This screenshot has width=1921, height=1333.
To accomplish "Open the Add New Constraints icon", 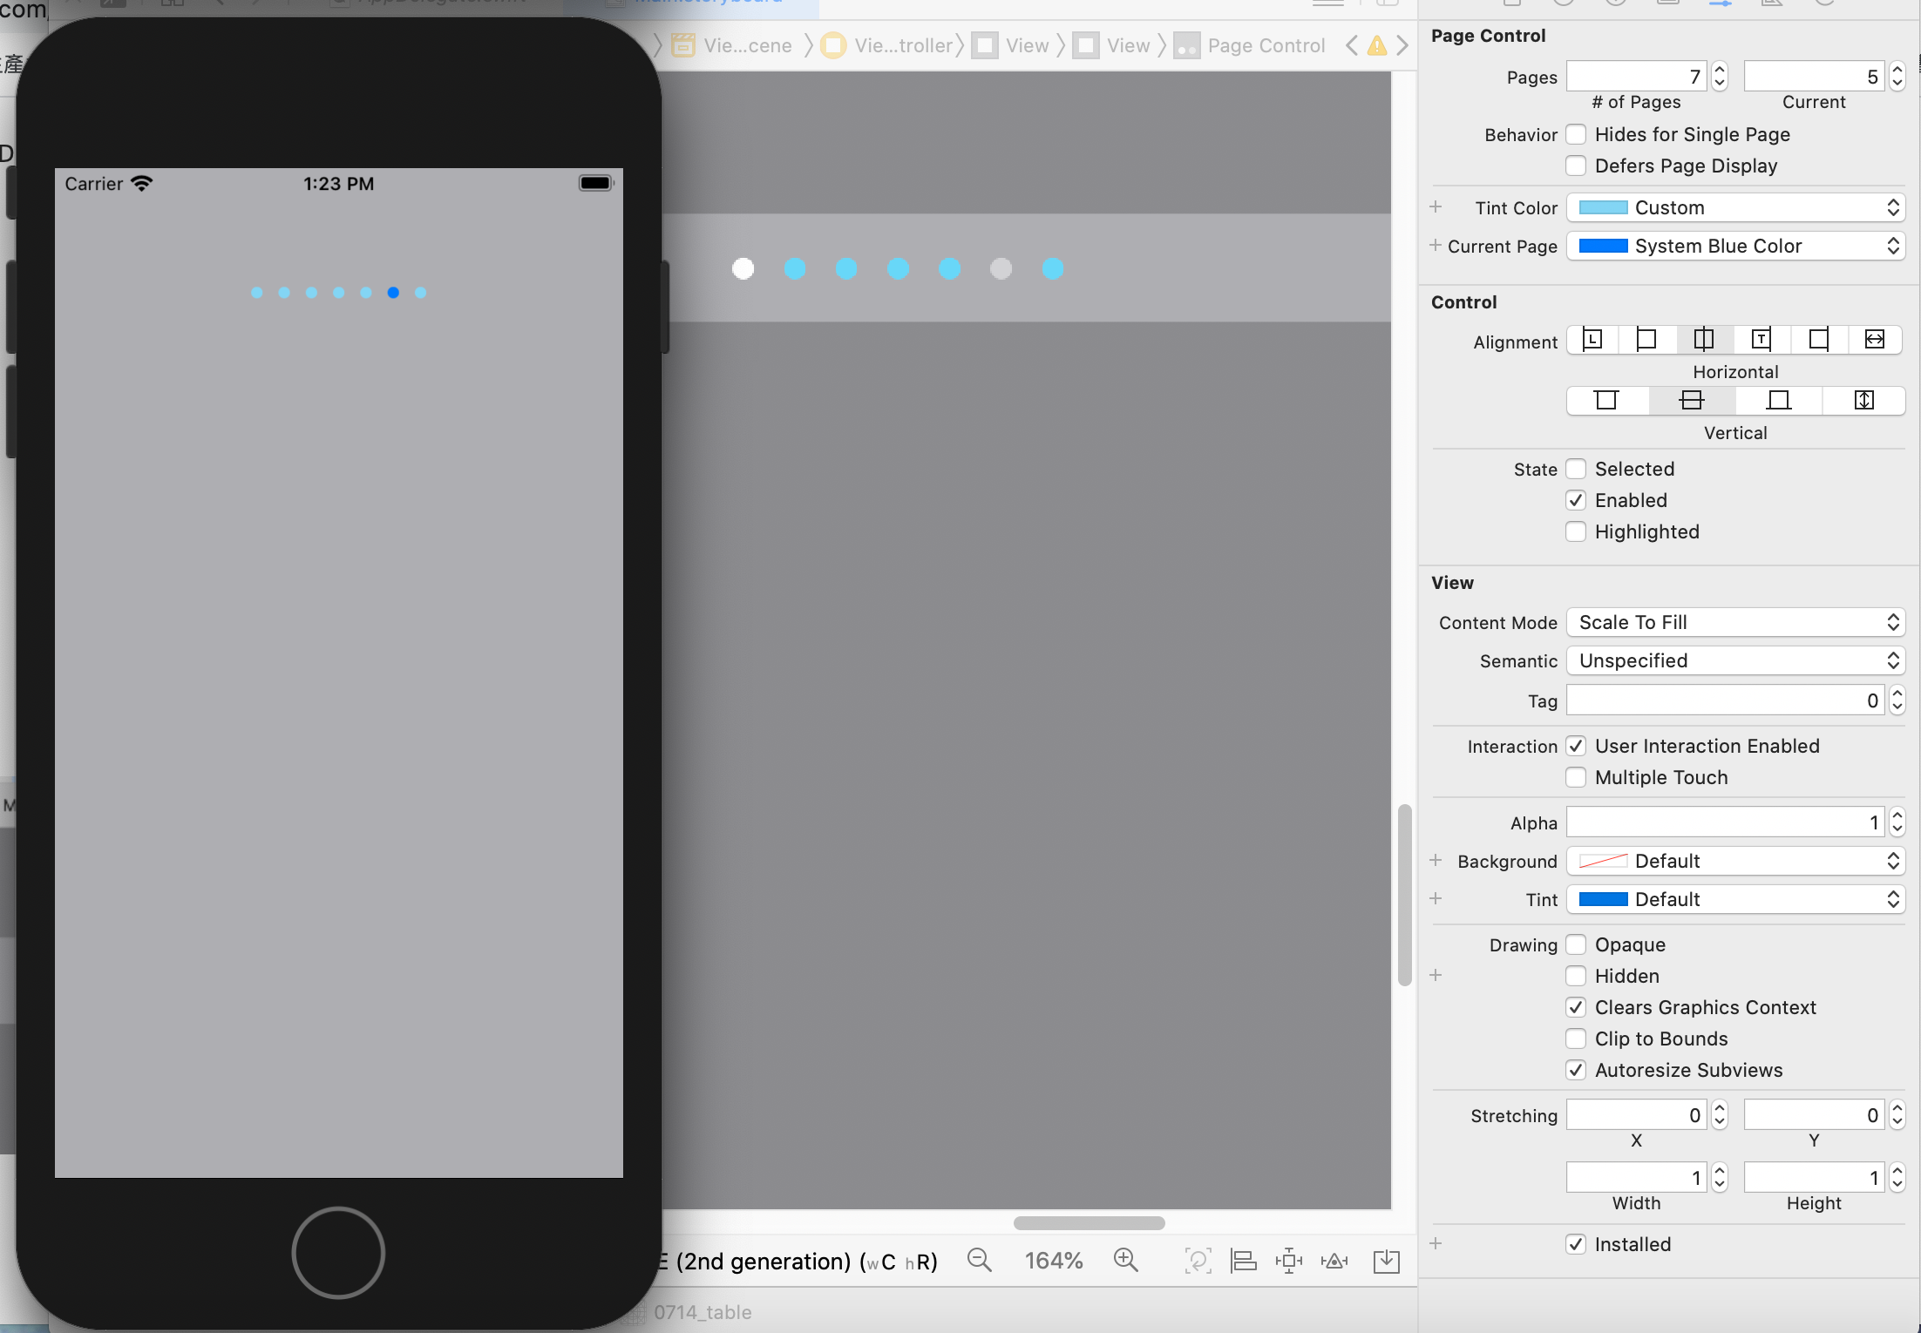I will click(x=1288, y=1261).
